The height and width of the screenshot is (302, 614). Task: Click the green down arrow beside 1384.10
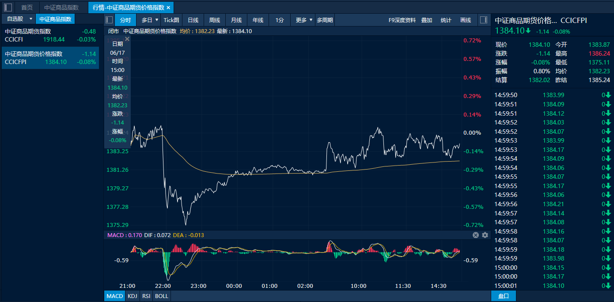point(528,31)
